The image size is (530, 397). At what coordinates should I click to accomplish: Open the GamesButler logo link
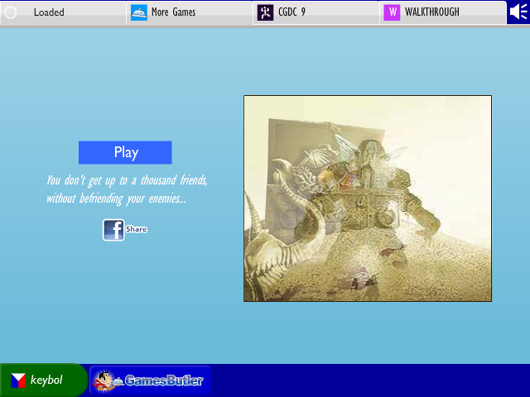click(151, 380)
